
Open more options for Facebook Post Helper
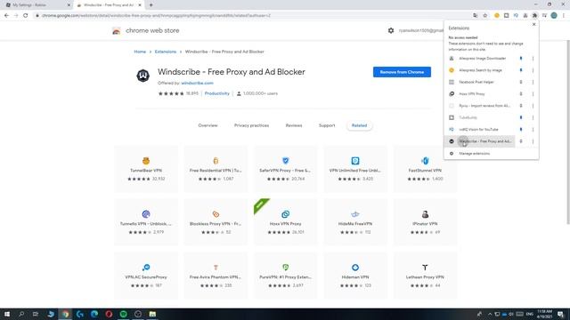[x=533, y=82]
